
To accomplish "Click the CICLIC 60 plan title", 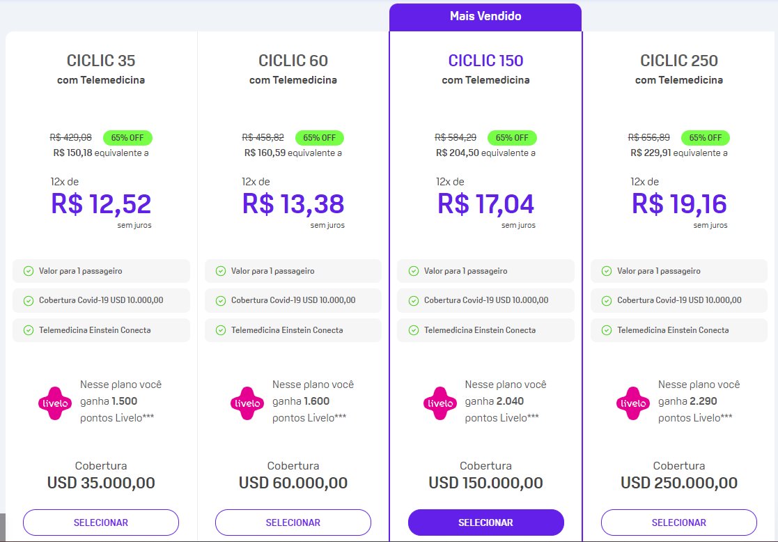I will coord(293,61).
